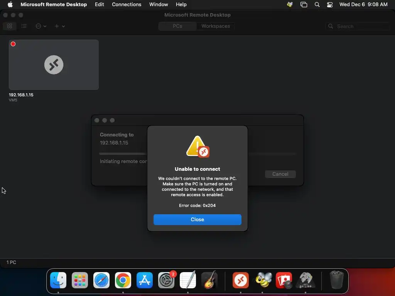The image size is (395, 296).
Task: Click the red status dot on the PC tile
Action: [x=13, y=44]
